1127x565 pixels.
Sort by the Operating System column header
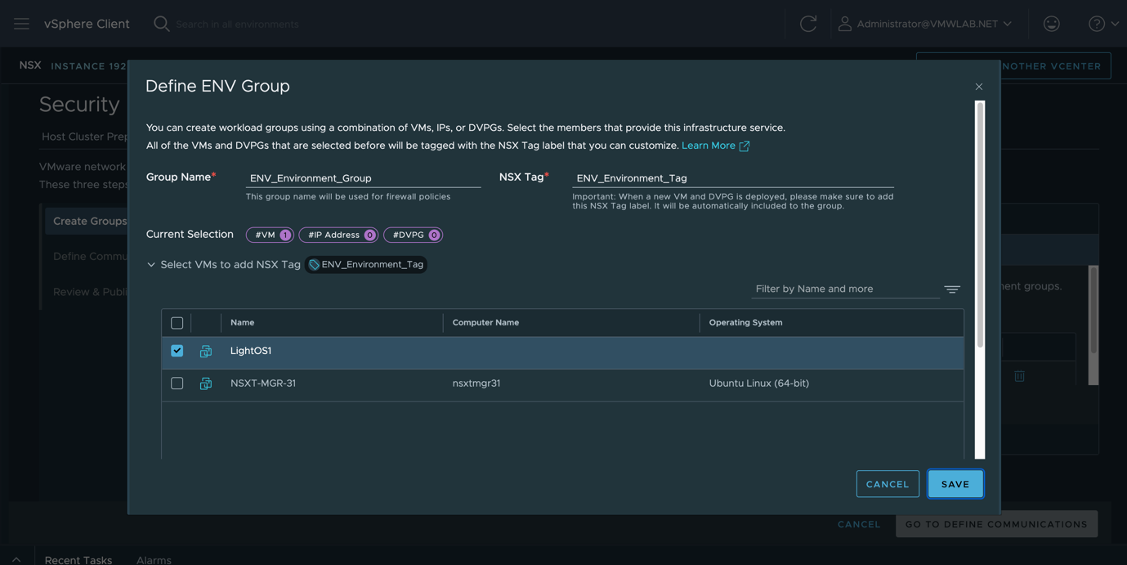(745, 323)
